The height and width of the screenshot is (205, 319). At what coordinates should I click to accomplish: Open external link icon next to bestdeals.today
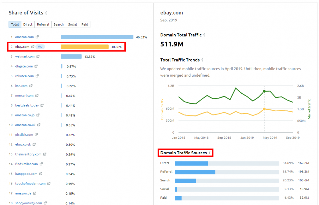point(42,105)
